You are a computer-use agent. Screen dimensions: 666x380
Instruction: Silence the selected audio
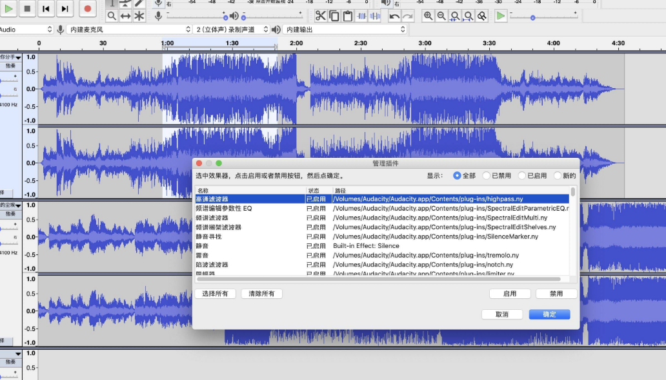[x=375, y=16]
